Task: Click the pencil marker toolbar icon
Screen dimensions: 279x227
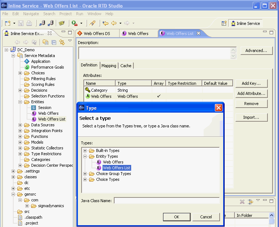Action: click(92, 23)
